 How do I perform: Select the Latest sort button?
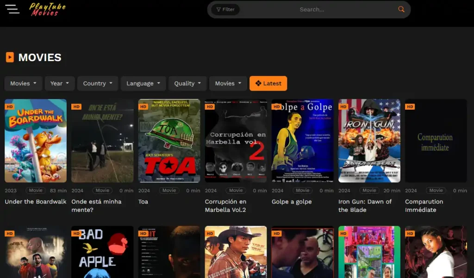(x=268, y=83)
